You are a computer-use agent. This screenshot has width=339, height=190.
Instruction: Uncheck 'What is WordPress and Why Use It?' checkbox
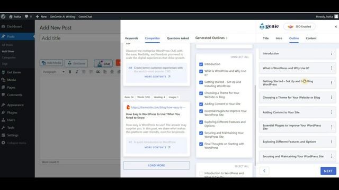[x=201, y=71]
